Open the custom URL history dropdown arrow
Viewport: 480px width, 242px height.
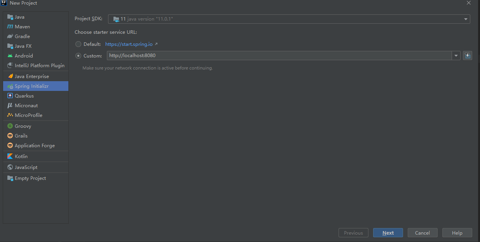tap(456, 56)
